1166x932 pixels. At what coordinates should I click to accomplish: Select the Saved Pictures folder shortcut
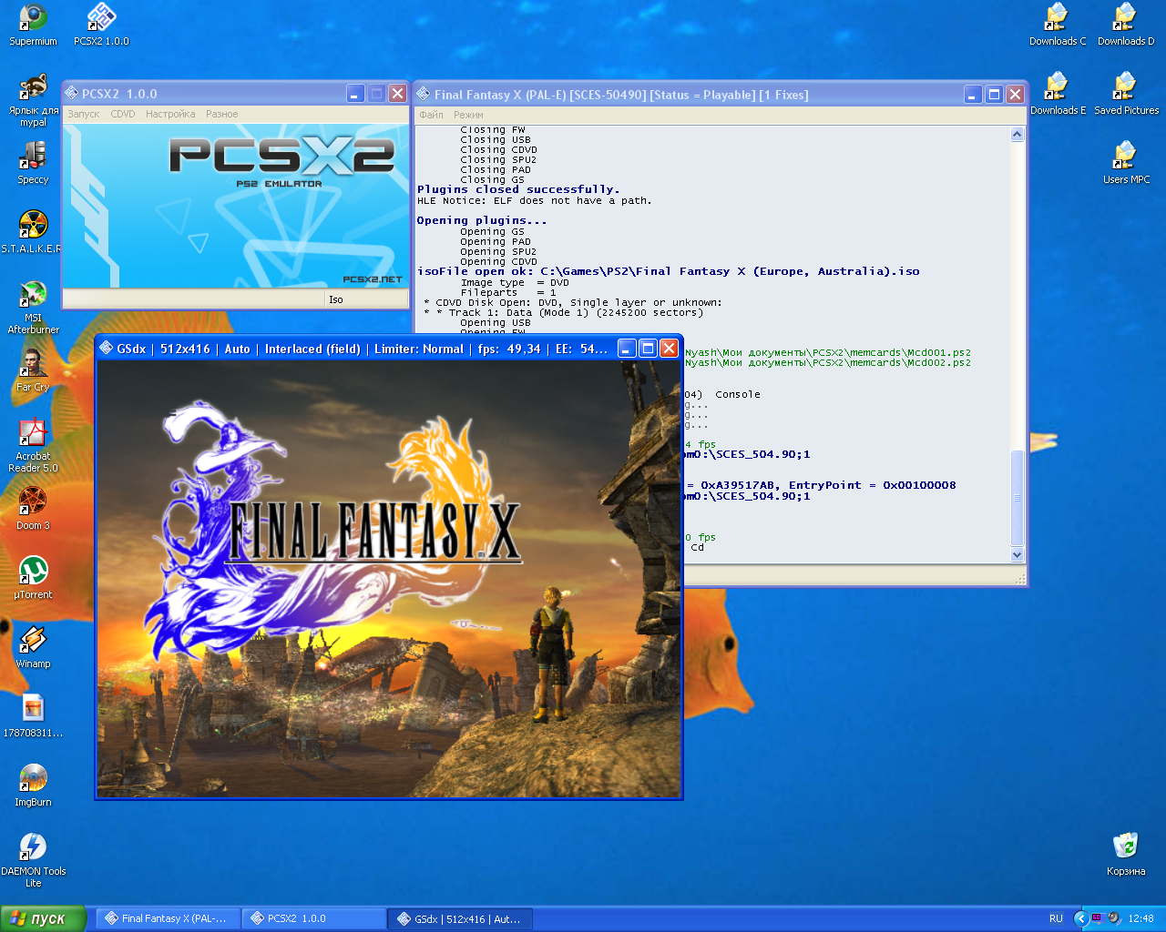1126,94
